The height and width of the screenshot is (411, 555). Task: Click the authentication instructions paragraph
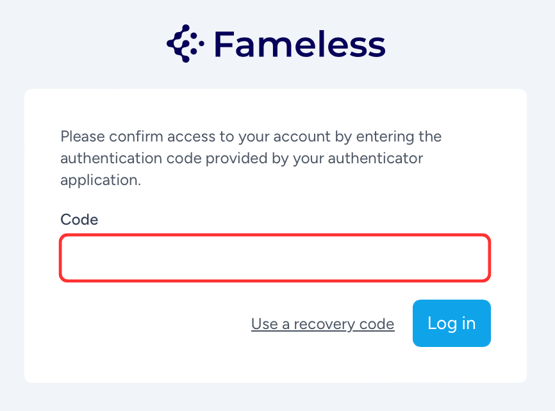(251, 159)
